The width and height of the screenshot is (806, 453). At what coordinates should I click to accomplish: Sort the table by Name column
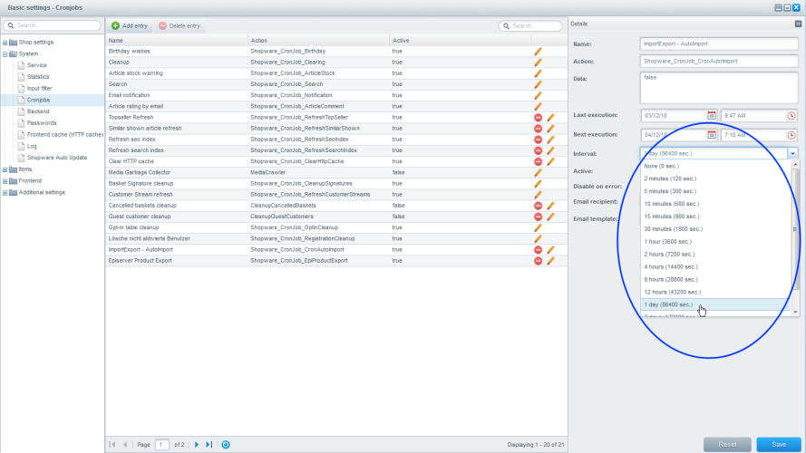tap(177, 41)
